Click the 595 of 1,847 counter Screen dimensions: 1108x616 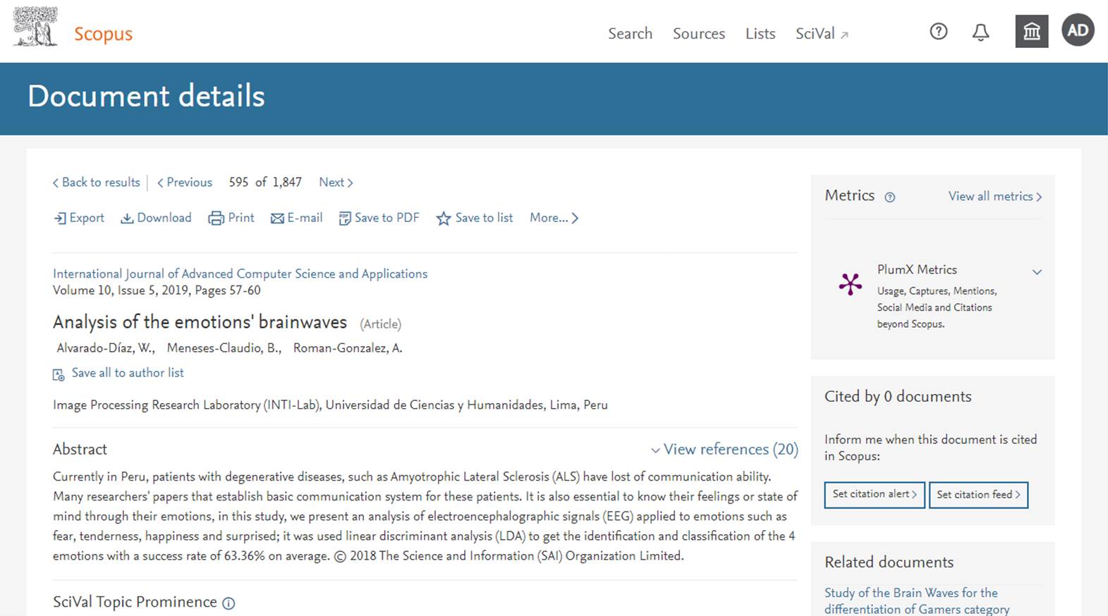[265, 182]
